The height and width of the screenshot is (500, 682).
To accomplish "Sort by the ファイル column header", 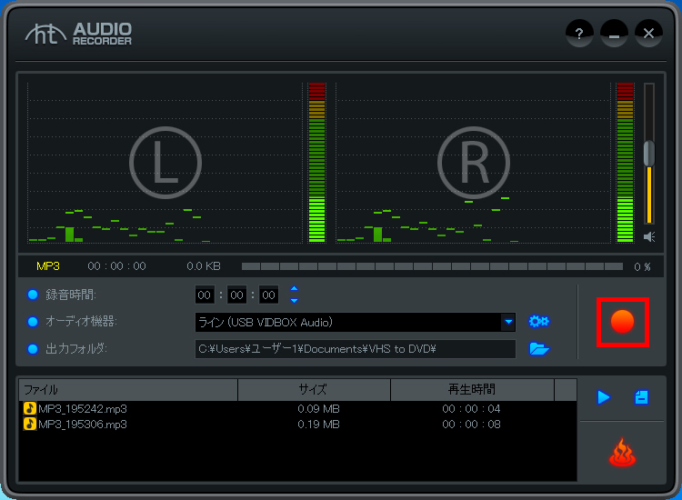I will pyautogui.click(x=128, y=390).
